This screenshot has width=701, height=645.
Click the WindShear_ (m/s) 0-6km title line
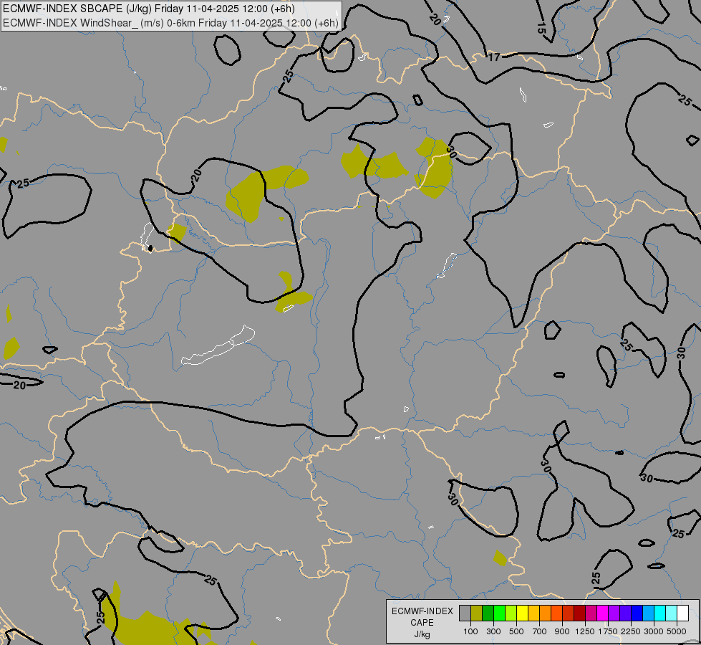pyautogui.click(x=171, y=23)
